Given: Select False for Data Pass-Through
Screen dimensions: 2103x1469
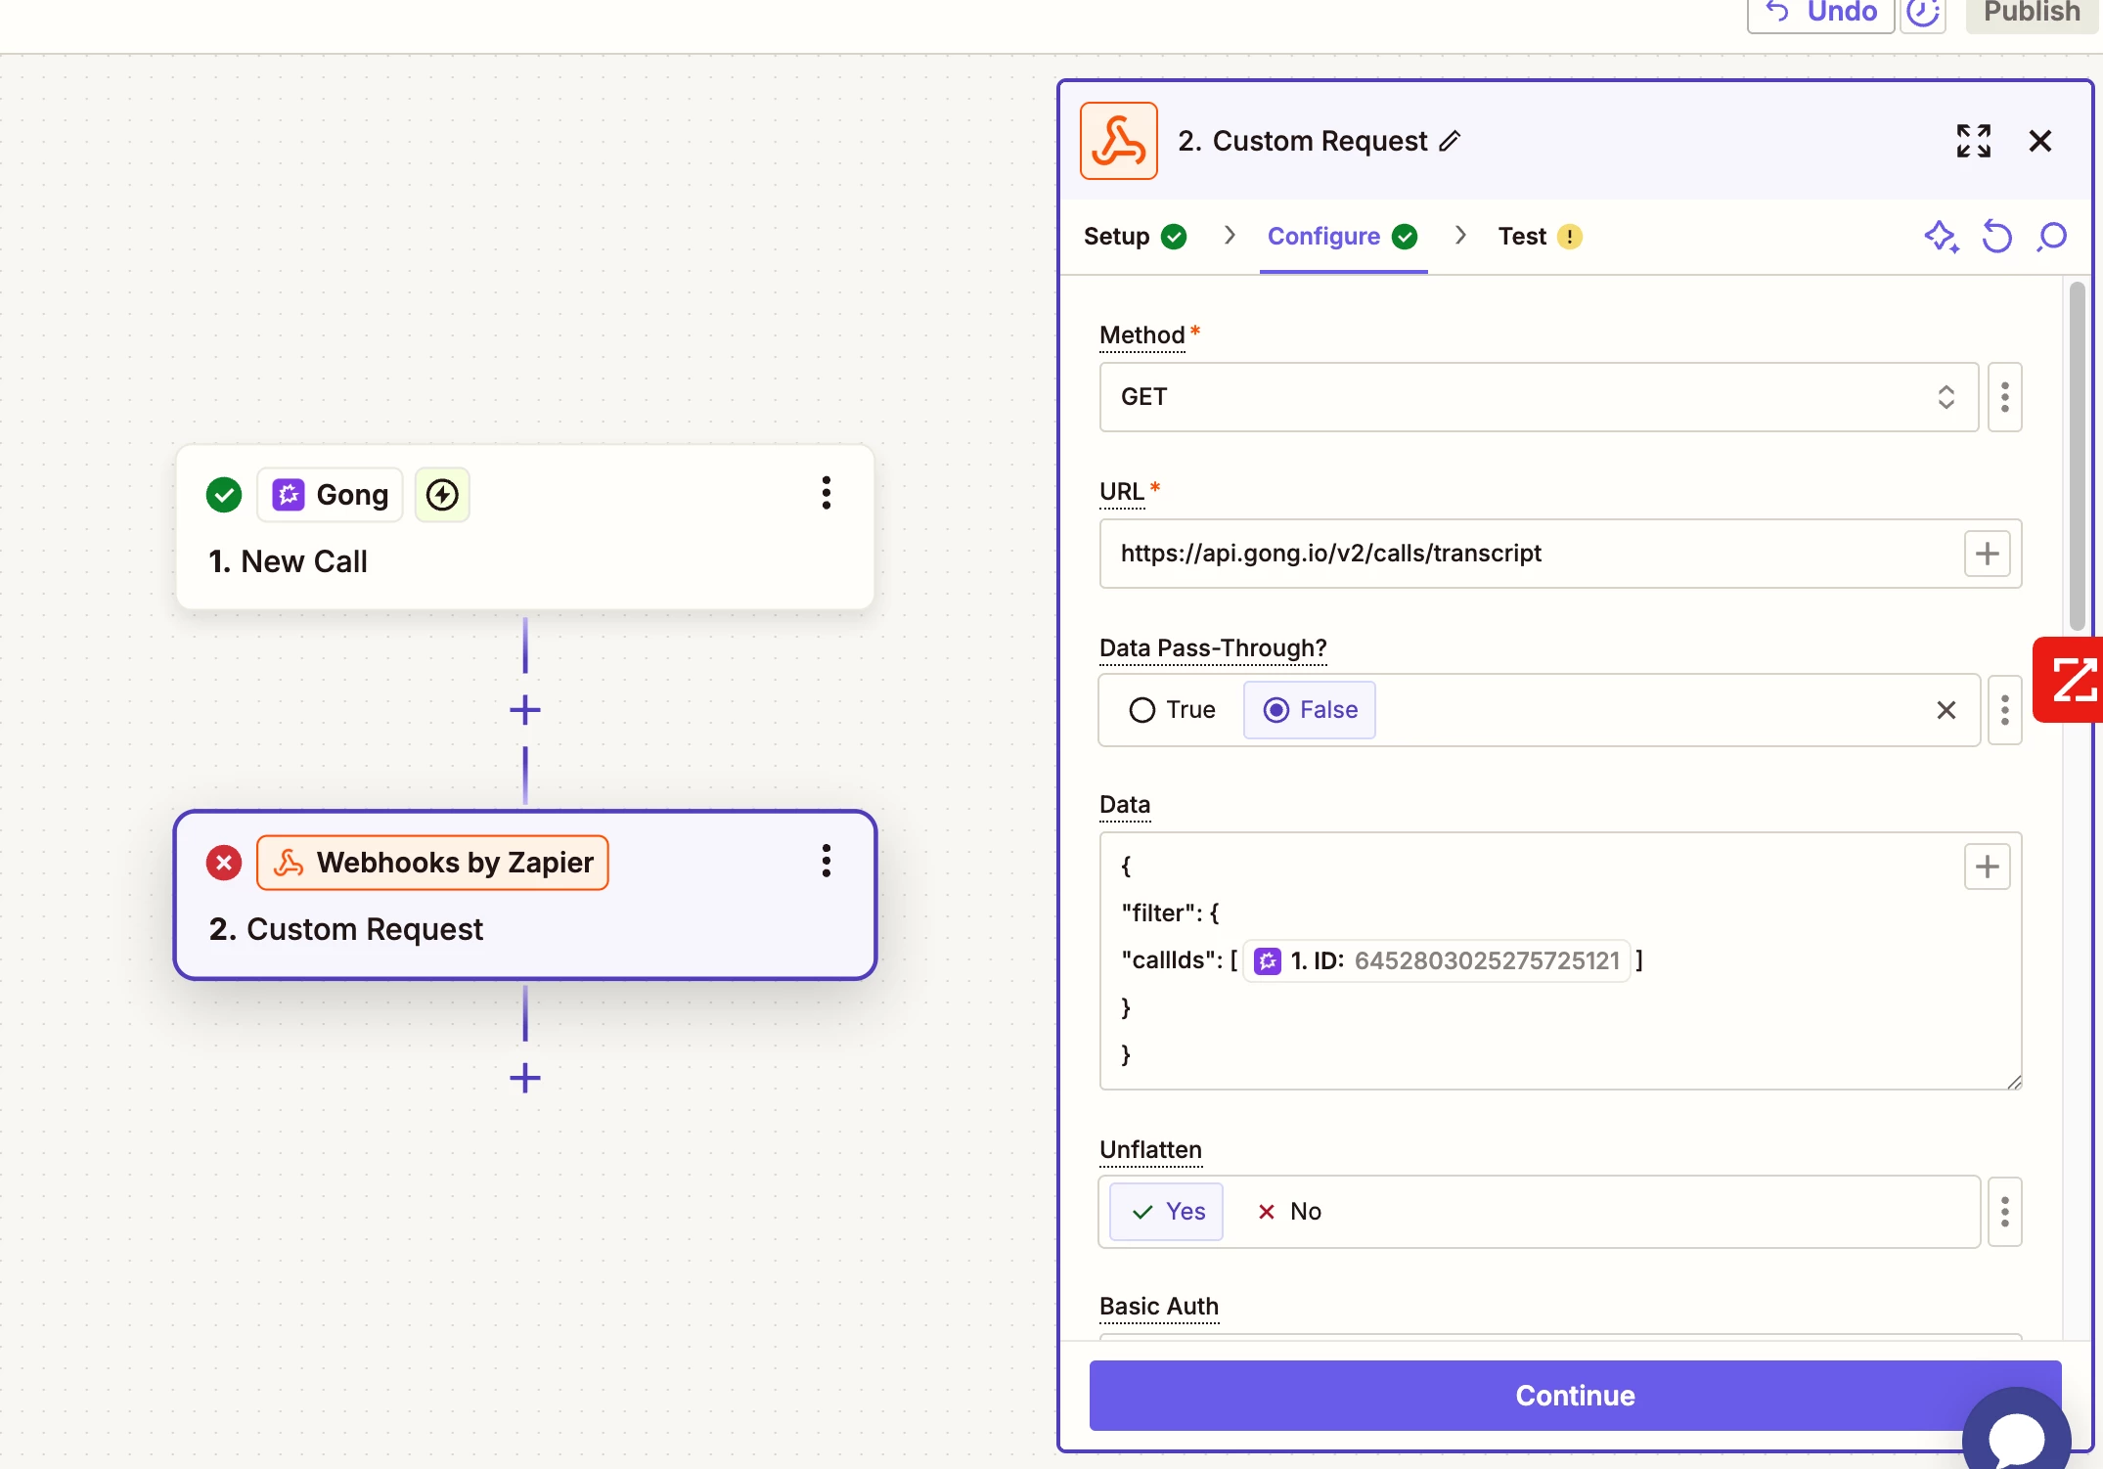Looking at the screenshot, I should [1310, 710].
